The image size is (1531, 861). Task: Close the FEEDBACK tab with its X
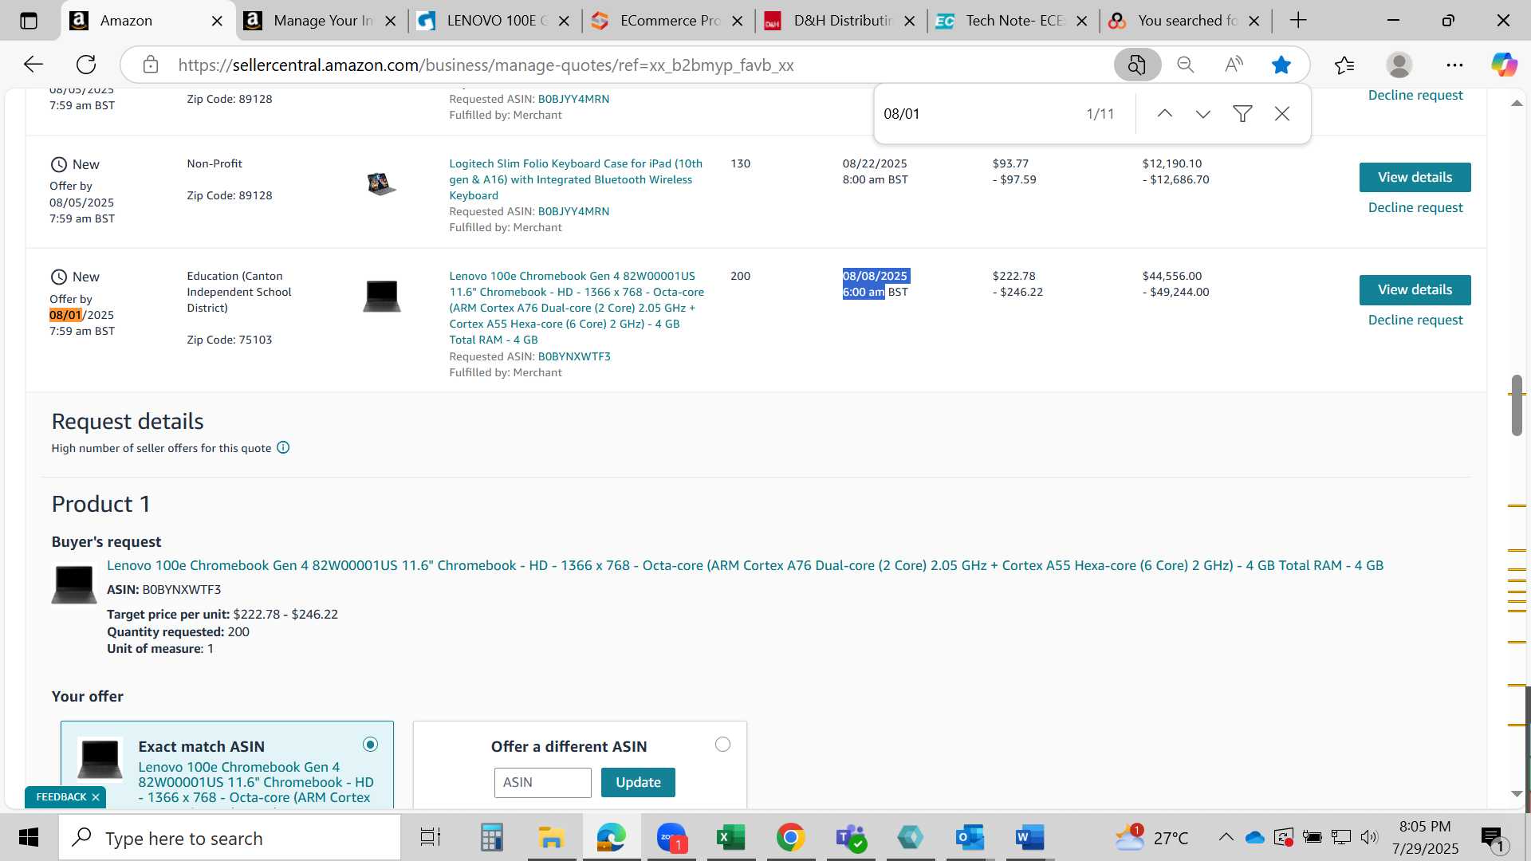coord(96,796)
